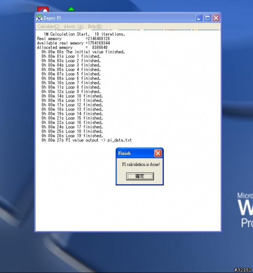253x273 pixels.
Task: Click the 'PI calculation is done!' message
Action: click(141, 164)
